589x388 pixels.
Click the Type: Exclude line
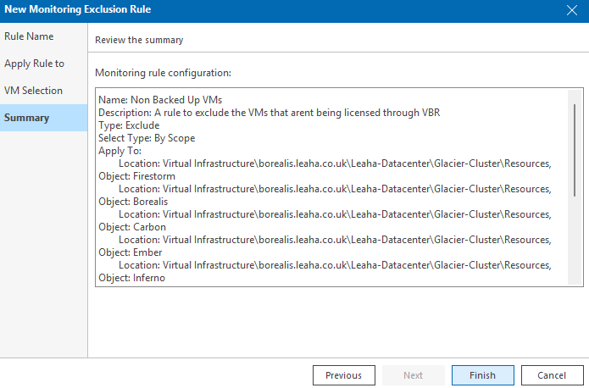129,125
